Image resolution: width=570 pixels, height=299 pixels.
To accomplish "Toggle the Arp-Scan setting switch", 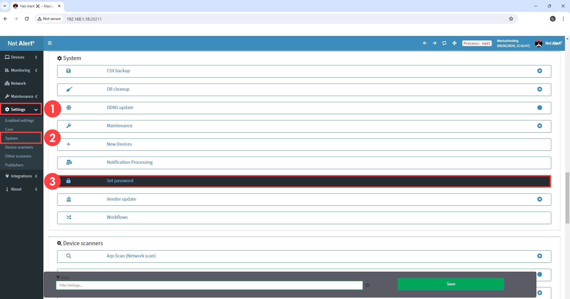I will pyautogui.click(x=540, y=256).
